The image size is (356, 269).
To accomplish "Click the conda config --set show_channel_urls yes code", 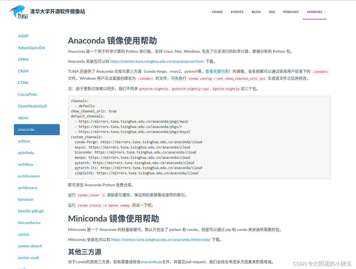I will pos(227,79).
